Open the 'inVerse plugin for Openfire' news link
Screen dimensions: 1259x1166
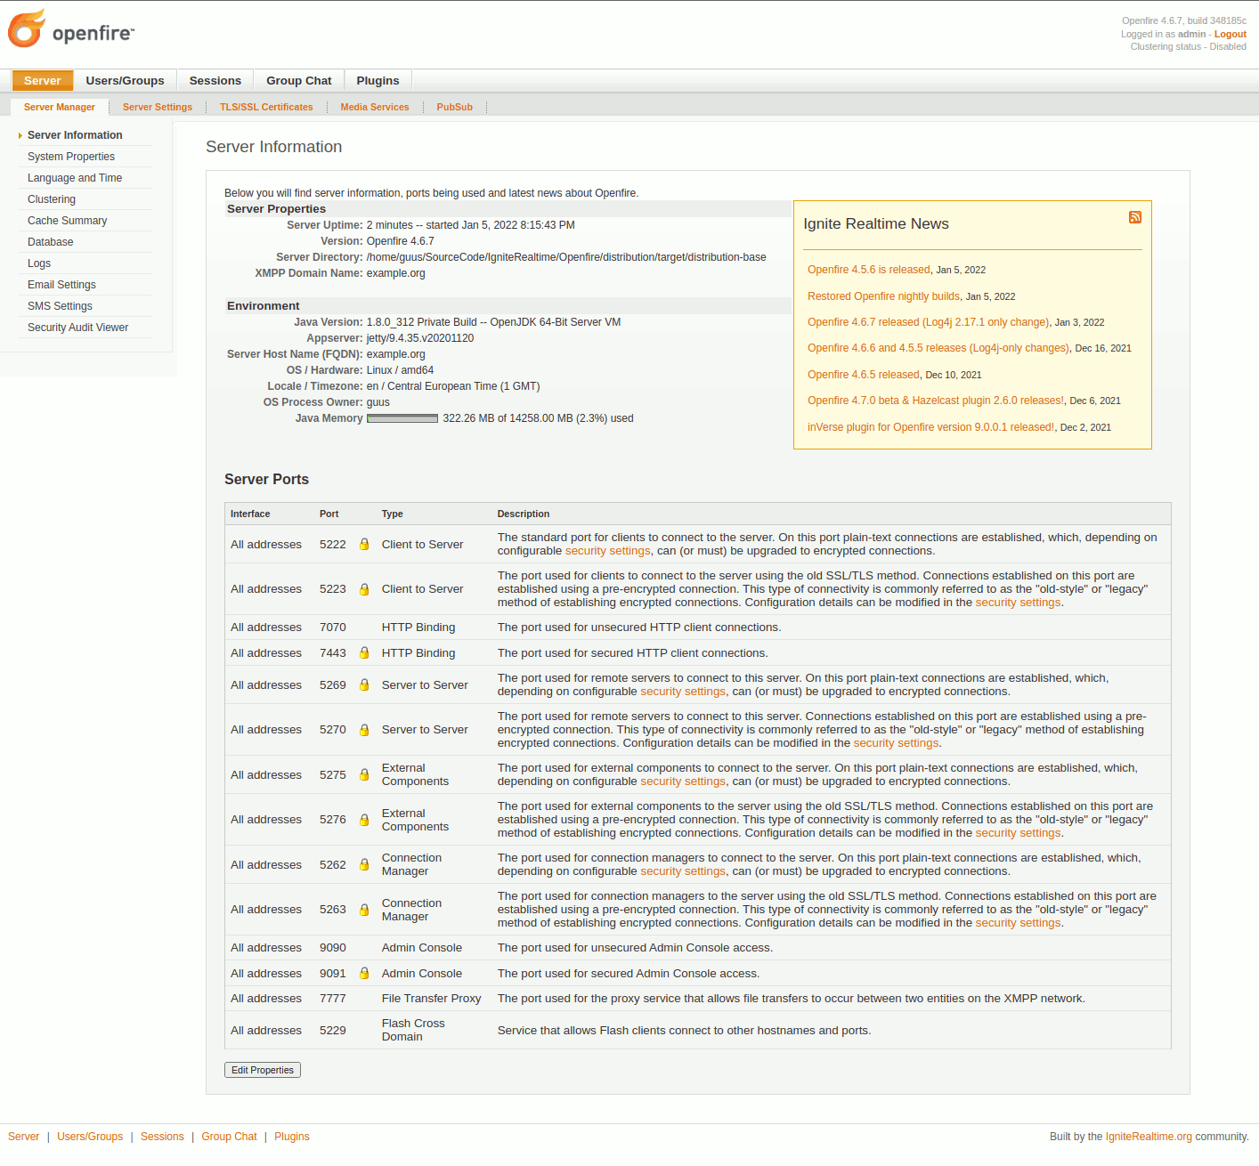pos(931,427)
